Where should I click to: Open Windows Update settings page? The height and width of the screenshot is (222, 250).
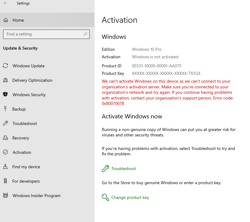pyautogui.click(x=47, y=66)
